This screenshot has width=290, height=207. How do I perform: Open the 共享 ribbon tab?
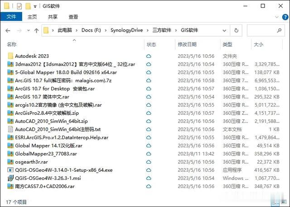click(53, 17)
